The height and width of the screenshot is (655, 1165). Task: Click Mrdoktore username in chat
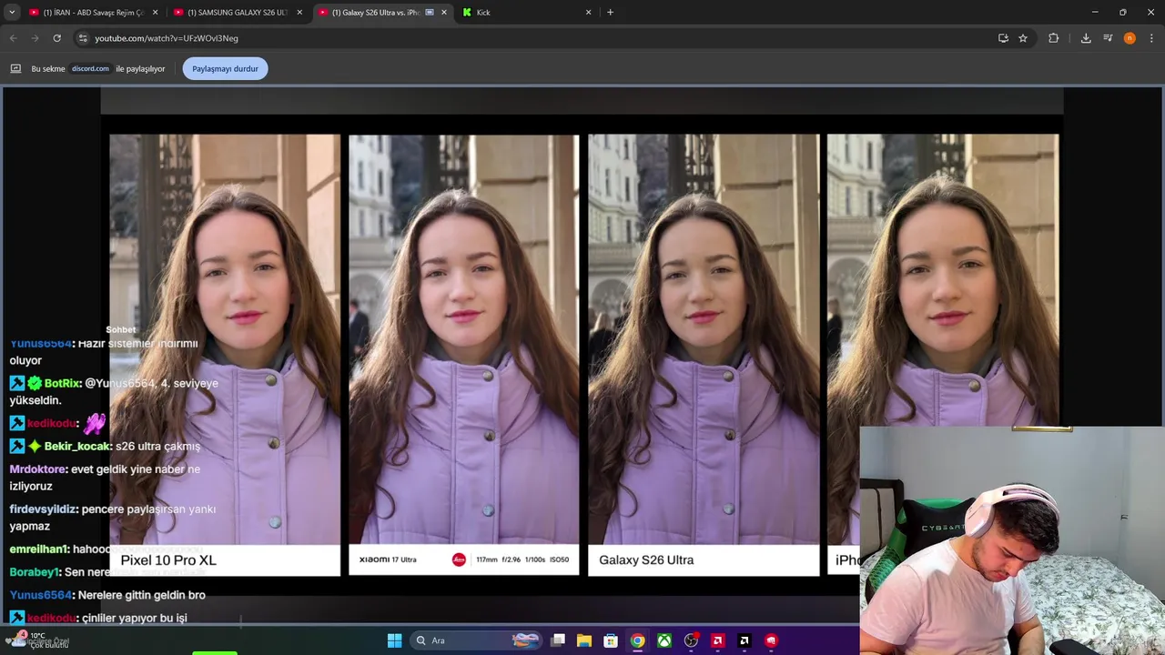click(x=37, y=469)
